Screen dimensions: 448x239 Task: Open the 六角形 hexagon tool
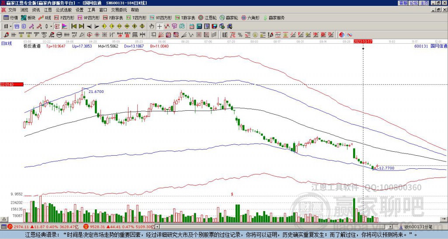click(250, 17)
